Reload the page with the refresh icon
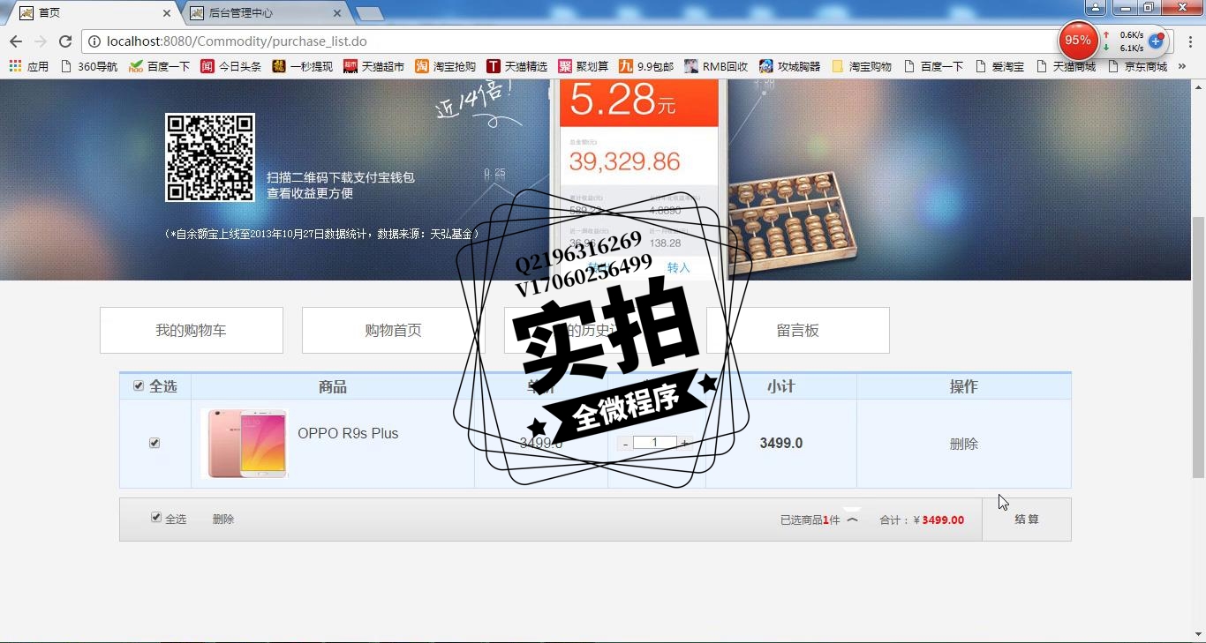The width and height of the screenshot is (1206, 643). pyautogui.click(x=65, y=41)
